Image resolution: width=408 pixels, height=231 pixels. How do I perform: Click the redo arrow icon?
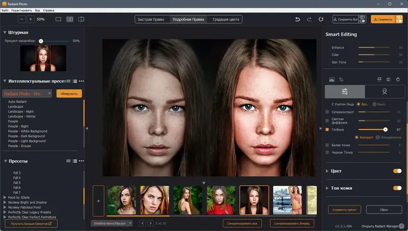click(x=309, y=19)
